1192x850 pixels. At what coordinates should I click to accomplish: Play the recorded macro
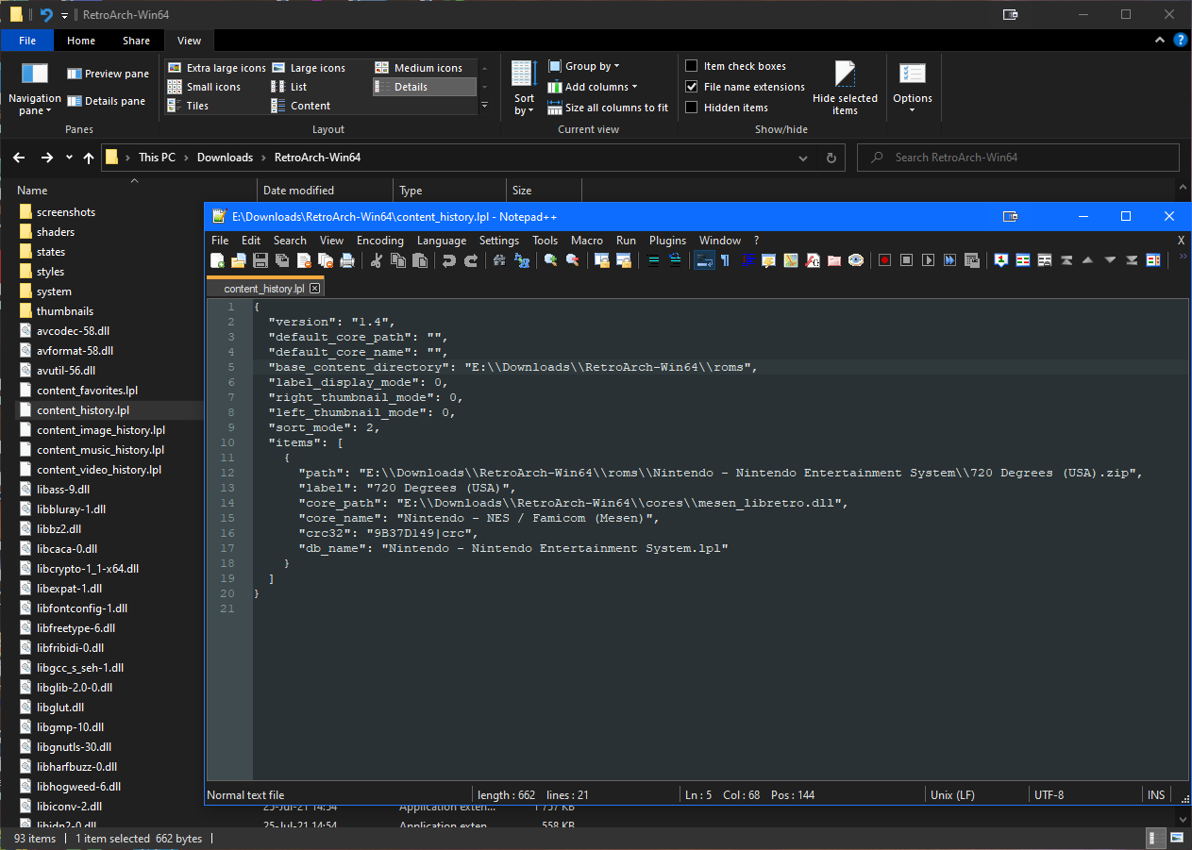pyautogui.click(x=927, y=260)
